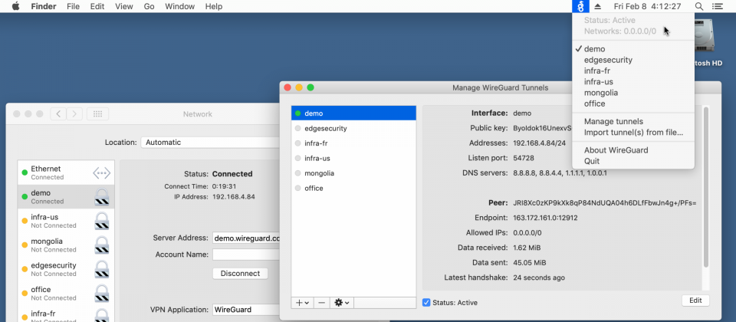Open the Edit menu in menu bar

click(97, 7)
